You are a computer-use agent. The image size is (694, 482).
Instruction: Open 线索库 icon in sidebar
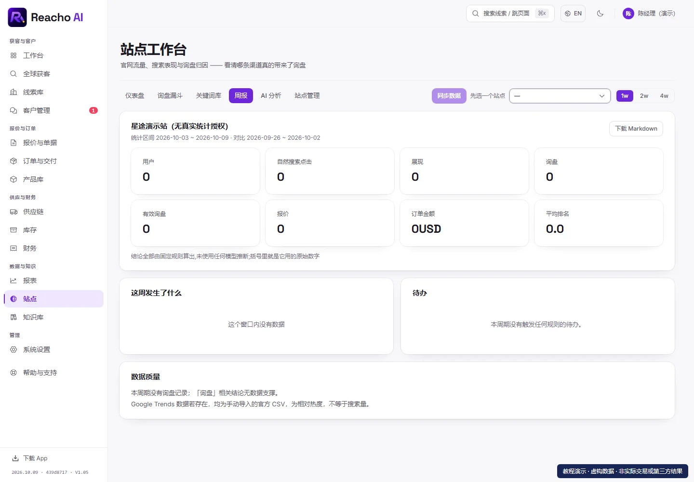coord(13,92)
